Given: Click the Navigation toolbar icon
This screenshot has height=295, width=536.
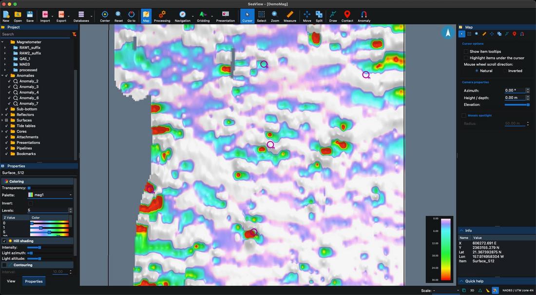Looking at the screenshot, I should tap(183, 16).
